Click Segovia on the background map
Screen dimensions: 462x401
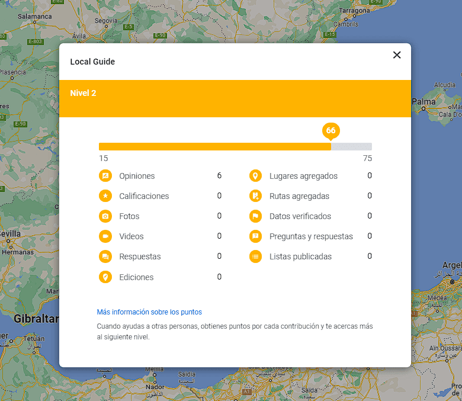[106, 21]
